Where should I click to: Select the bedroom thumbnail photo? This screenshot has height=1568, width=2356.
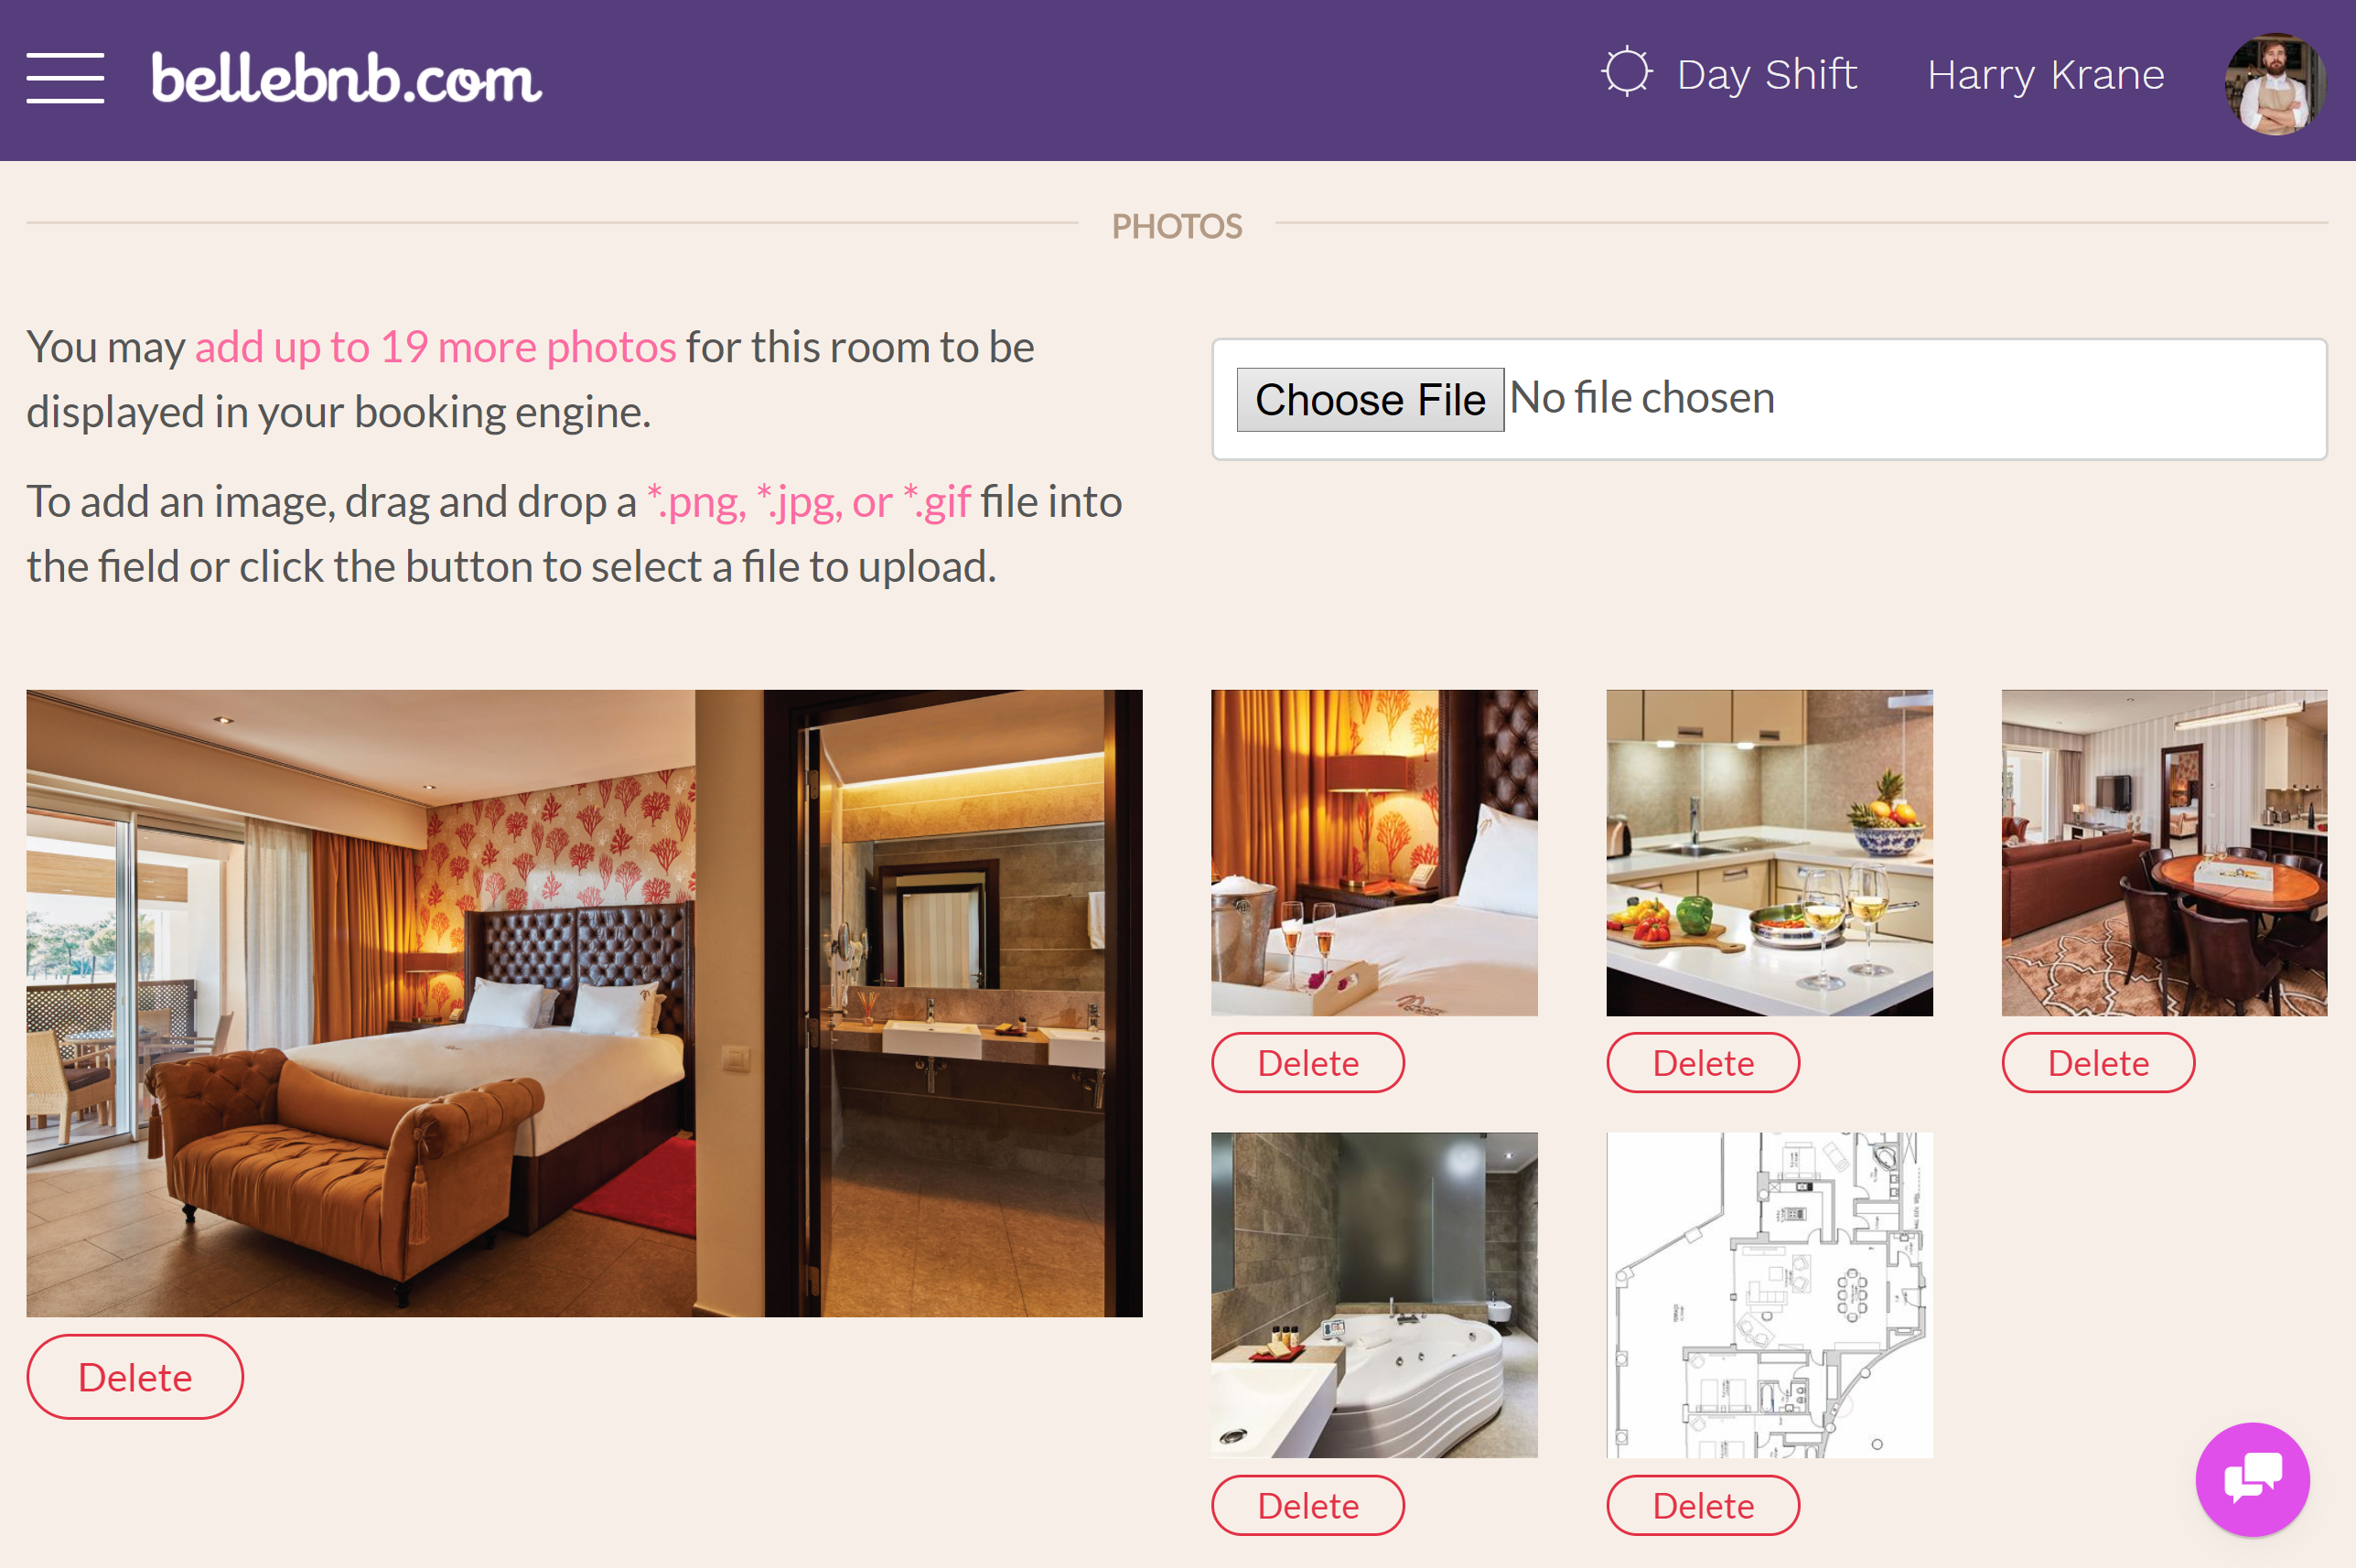(x=1378, y=853)
